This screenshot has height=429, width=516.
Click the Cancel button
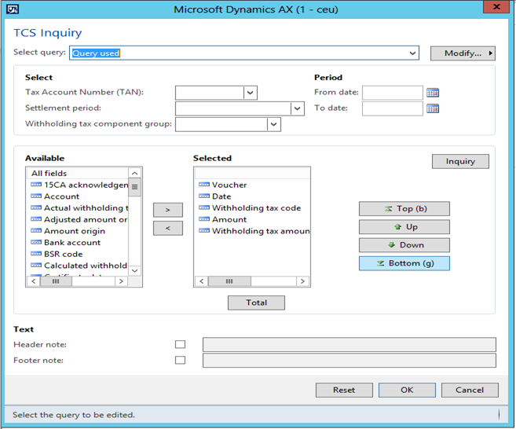[x=470, y=390]
